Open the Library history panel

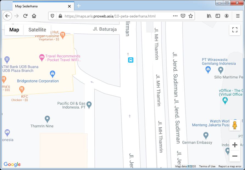209,16
